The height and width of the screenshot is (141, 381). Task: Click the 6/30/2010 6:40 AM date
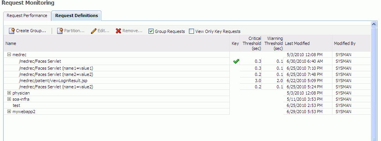point(305,62)
